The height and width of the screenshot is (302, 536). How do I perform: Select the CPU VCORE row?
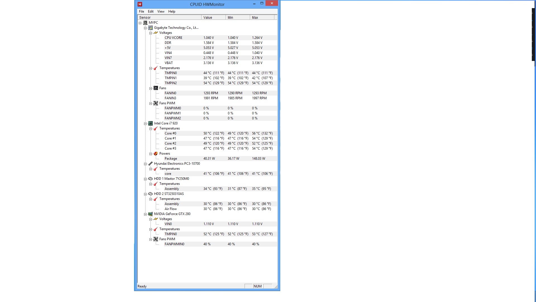207,38
